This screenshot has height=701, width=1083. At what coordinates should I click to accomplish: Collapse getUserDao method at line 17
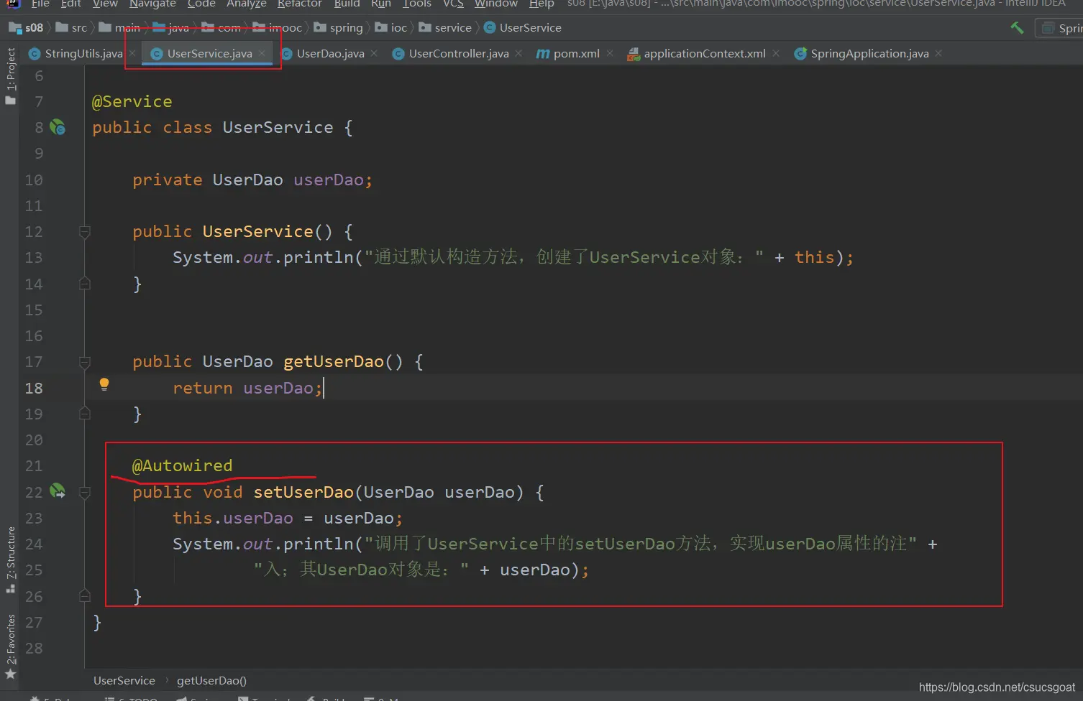[84, 362]
